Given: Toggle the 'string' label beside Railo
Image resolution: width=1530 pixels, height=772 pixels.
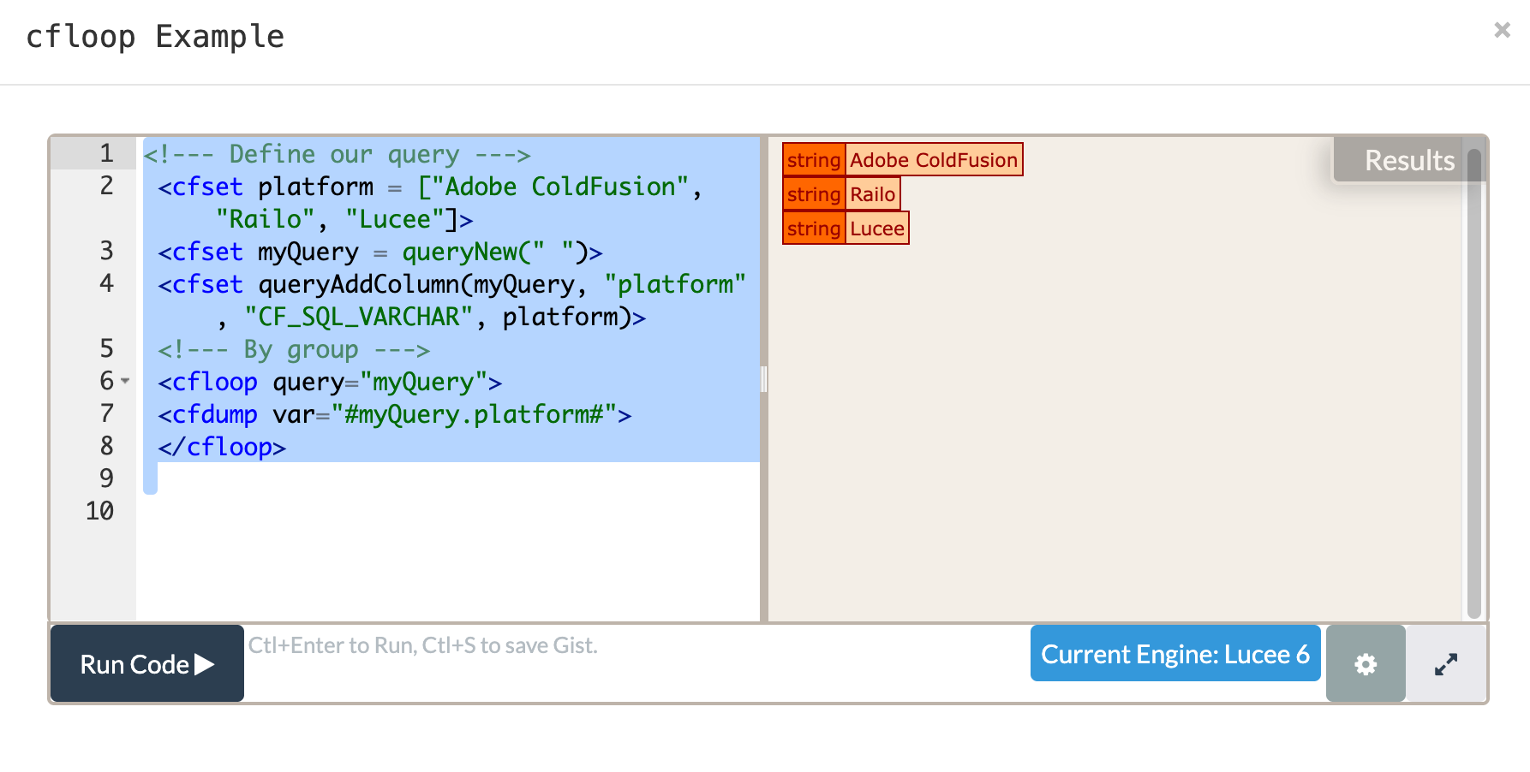Looking at the screenshot, I should coord(813,194).
